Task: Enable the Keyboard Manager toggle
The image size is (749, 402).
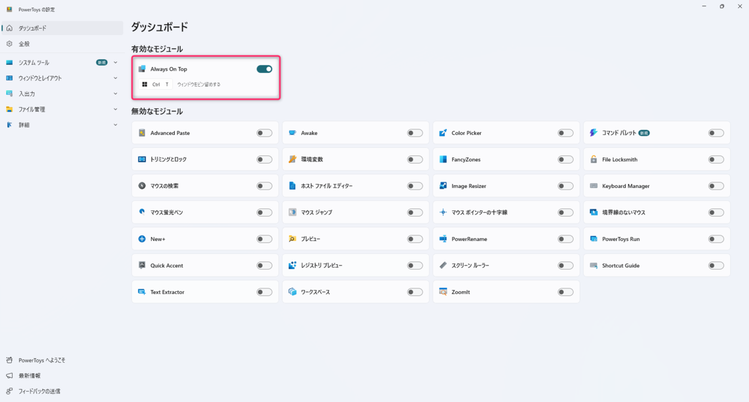Action: pos(716,186)
